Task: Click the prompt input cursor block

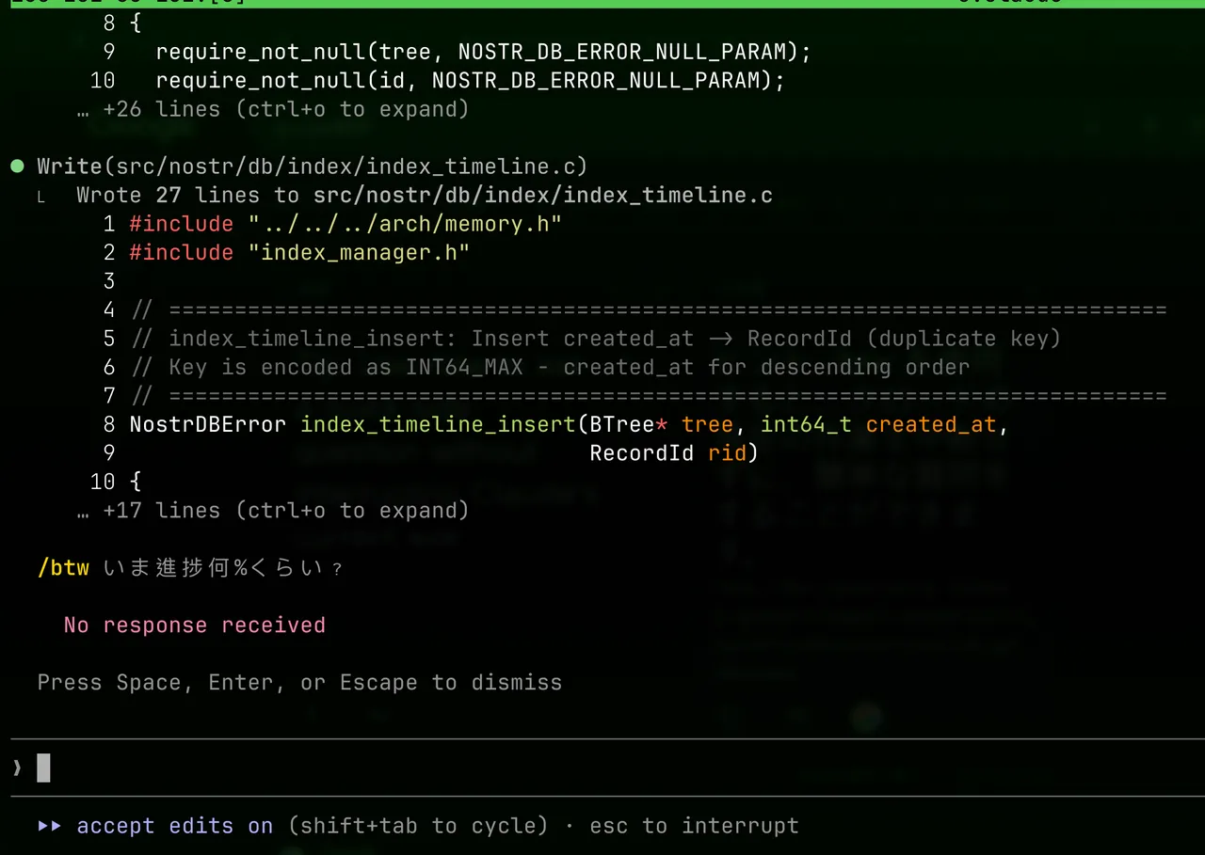Action: [x=43, y=768]
